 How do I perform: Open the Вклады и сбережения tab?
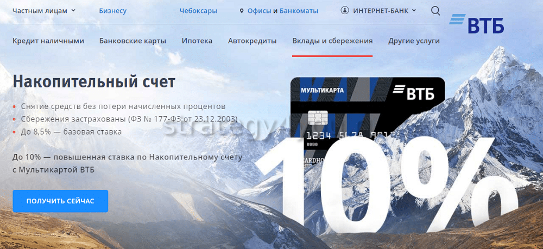[332, 41]
